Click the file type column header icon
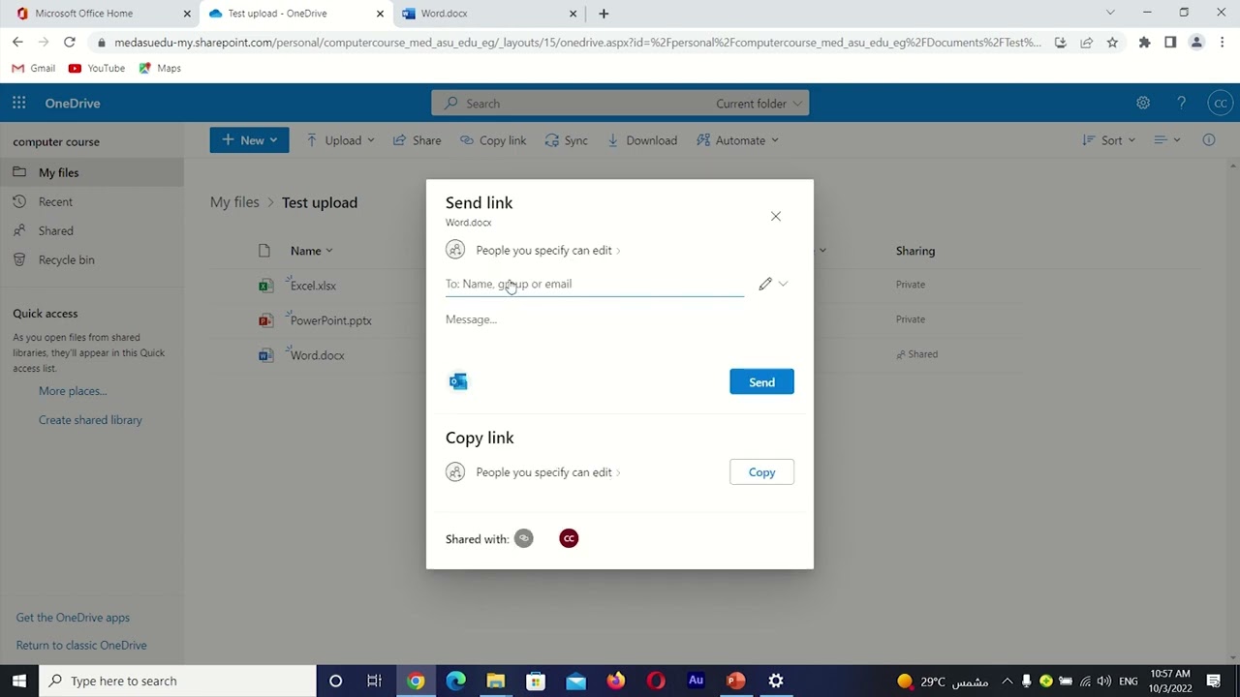 pos(264,251)
